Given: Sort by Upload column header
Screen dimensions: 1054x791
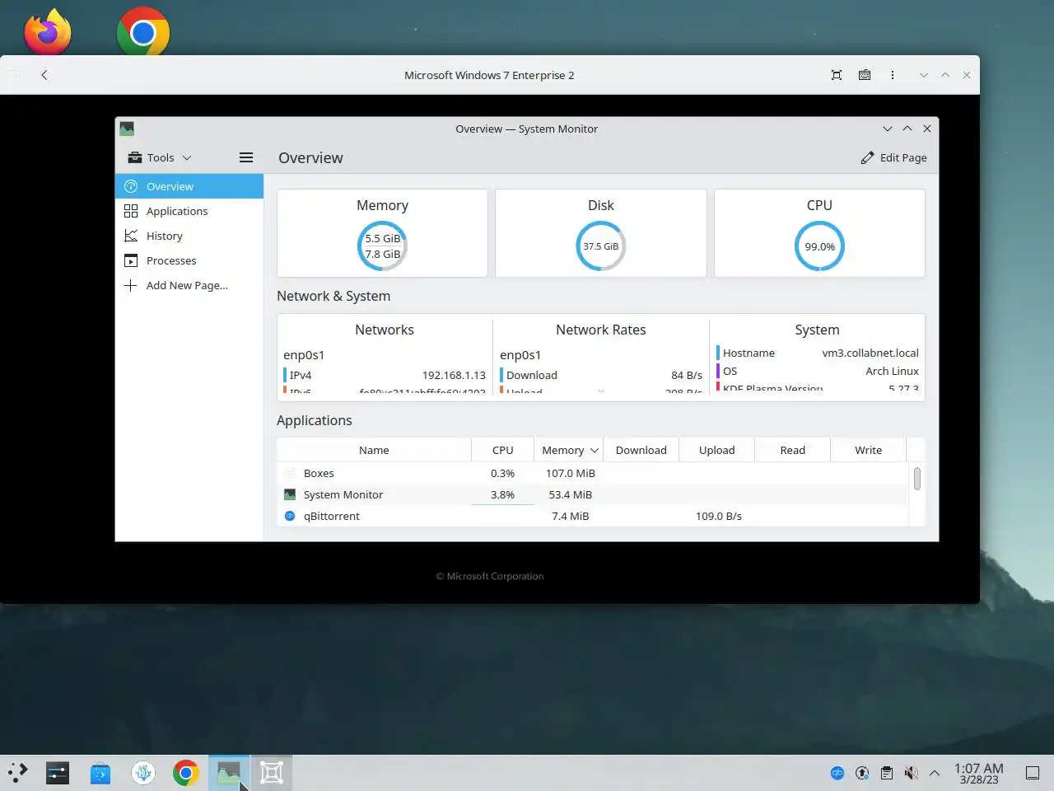Looking at the screenshot, I should click(x=716, y=450).
